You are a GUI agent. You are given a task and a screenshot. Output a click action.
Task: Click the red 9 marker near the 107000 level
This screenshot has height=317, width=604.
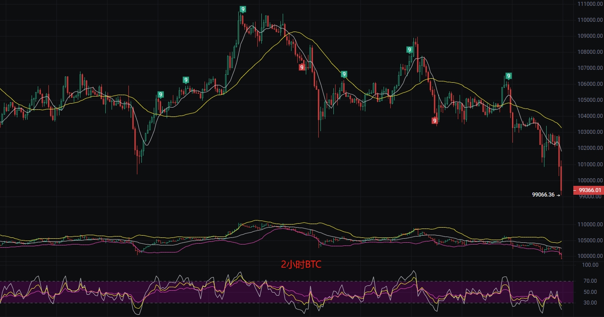tap(302, 68)
